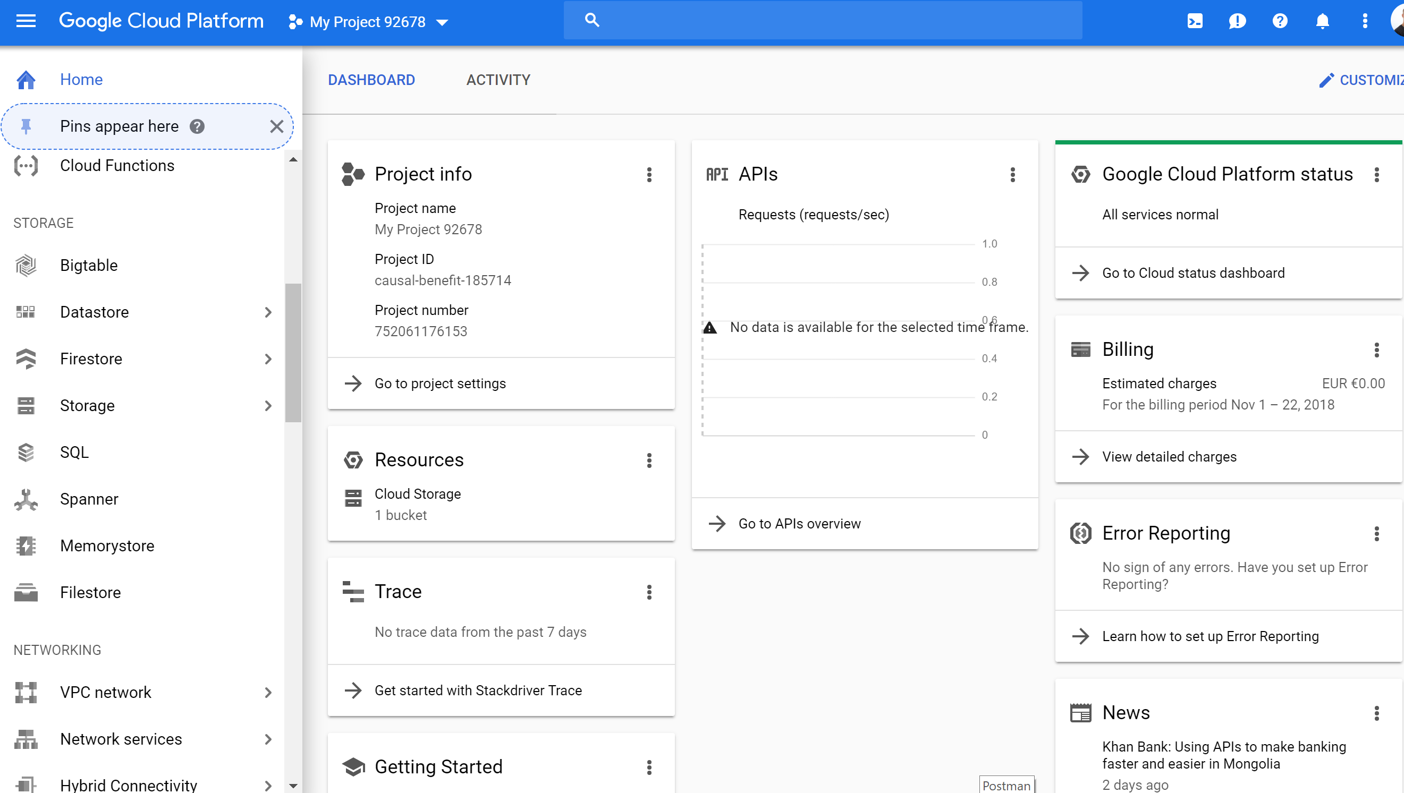Expand the Storage submenu arrow
This screenshot has height=793, width=1404.
pos(268,406)
